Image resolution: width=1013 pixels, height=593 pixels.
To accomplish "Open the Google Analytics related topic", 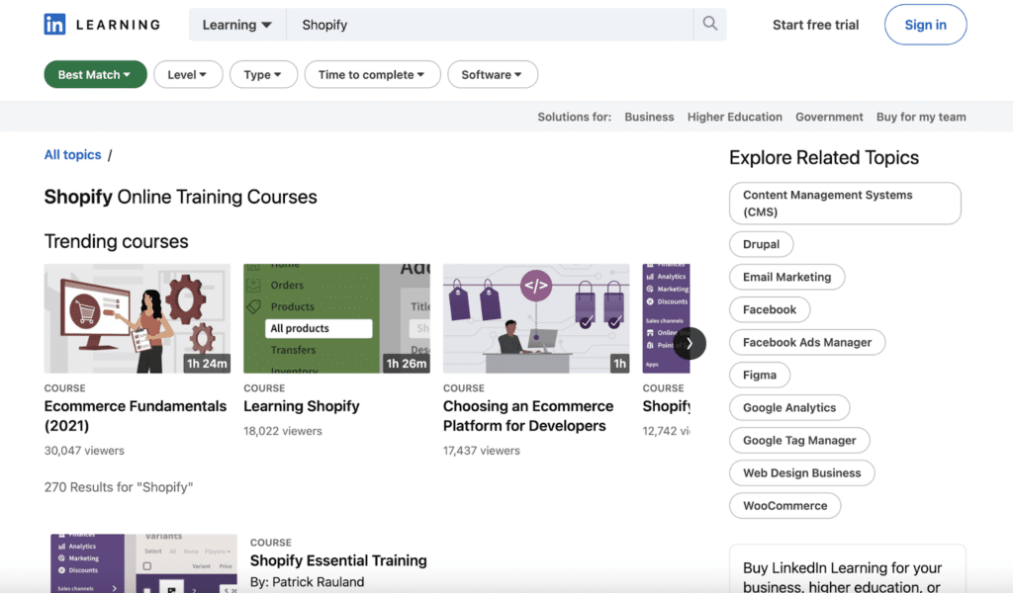I will pyautogui.click(x=789, y=407).
